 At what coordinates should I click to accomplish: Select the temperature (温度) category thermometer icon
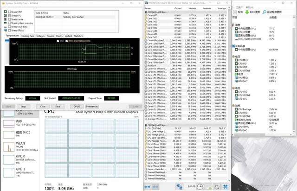pos(233,25)
